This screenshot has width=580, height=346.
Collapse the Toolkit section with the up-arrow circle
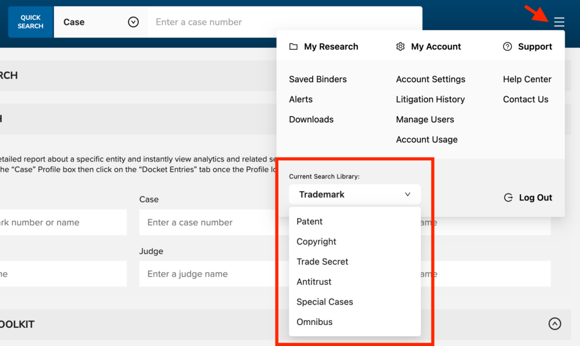pyautogui.click(x=555, y=324)
